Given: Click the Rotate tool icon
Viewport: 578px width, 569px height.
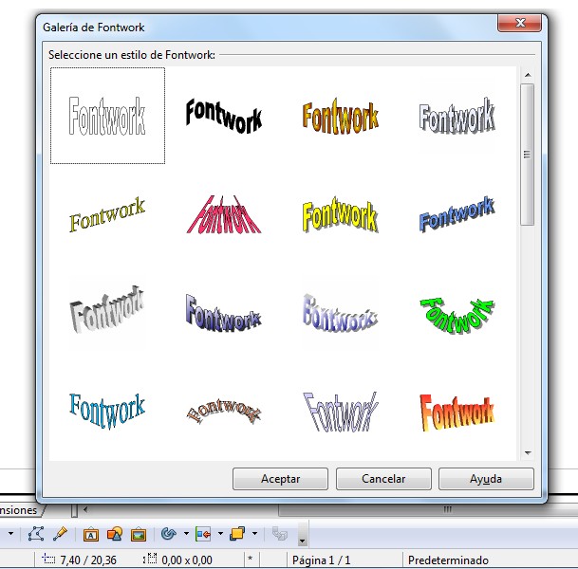Looking at the screenshot, I should point(169,533).
